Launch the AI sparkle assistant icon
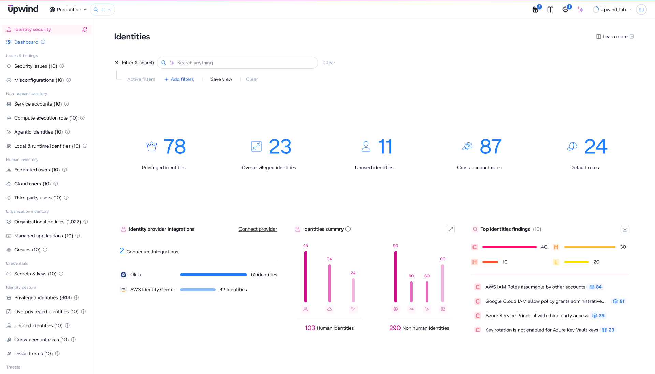 (x=580, y=10)
